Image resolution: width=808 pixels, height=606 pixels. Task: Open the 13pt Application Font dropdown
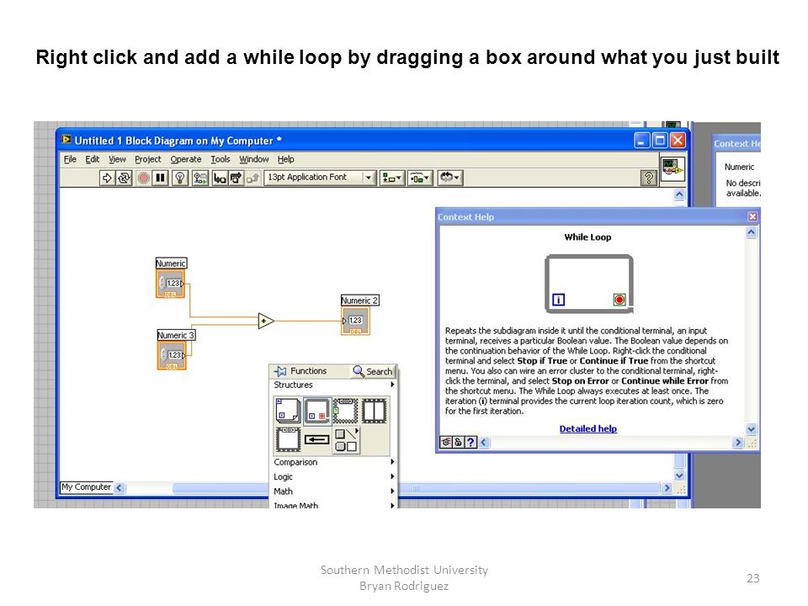(x=320, y=178)
